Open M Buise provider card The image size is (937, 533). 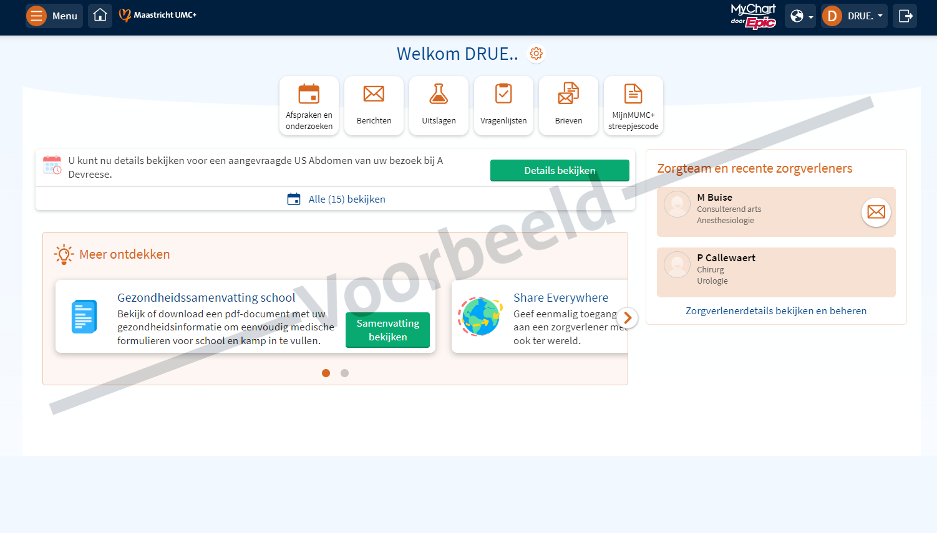tap(776, 212)
